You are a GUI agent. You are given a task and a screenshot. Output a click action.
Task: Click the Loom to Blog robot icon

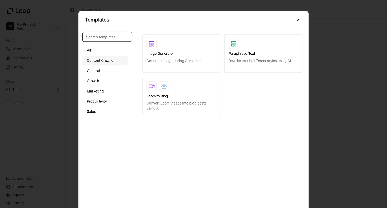pyautogui.click(x=164, y=86)
